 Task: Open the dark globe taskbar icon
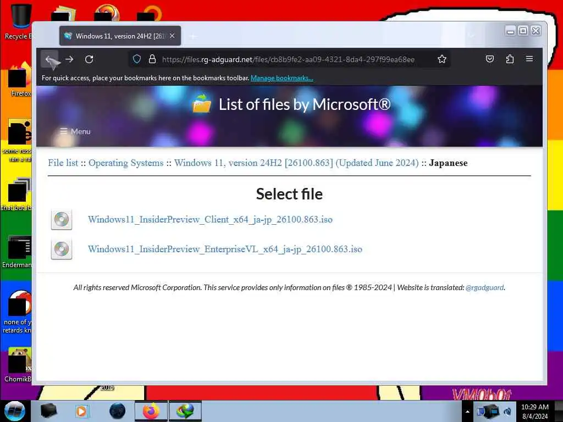[118, 411]
